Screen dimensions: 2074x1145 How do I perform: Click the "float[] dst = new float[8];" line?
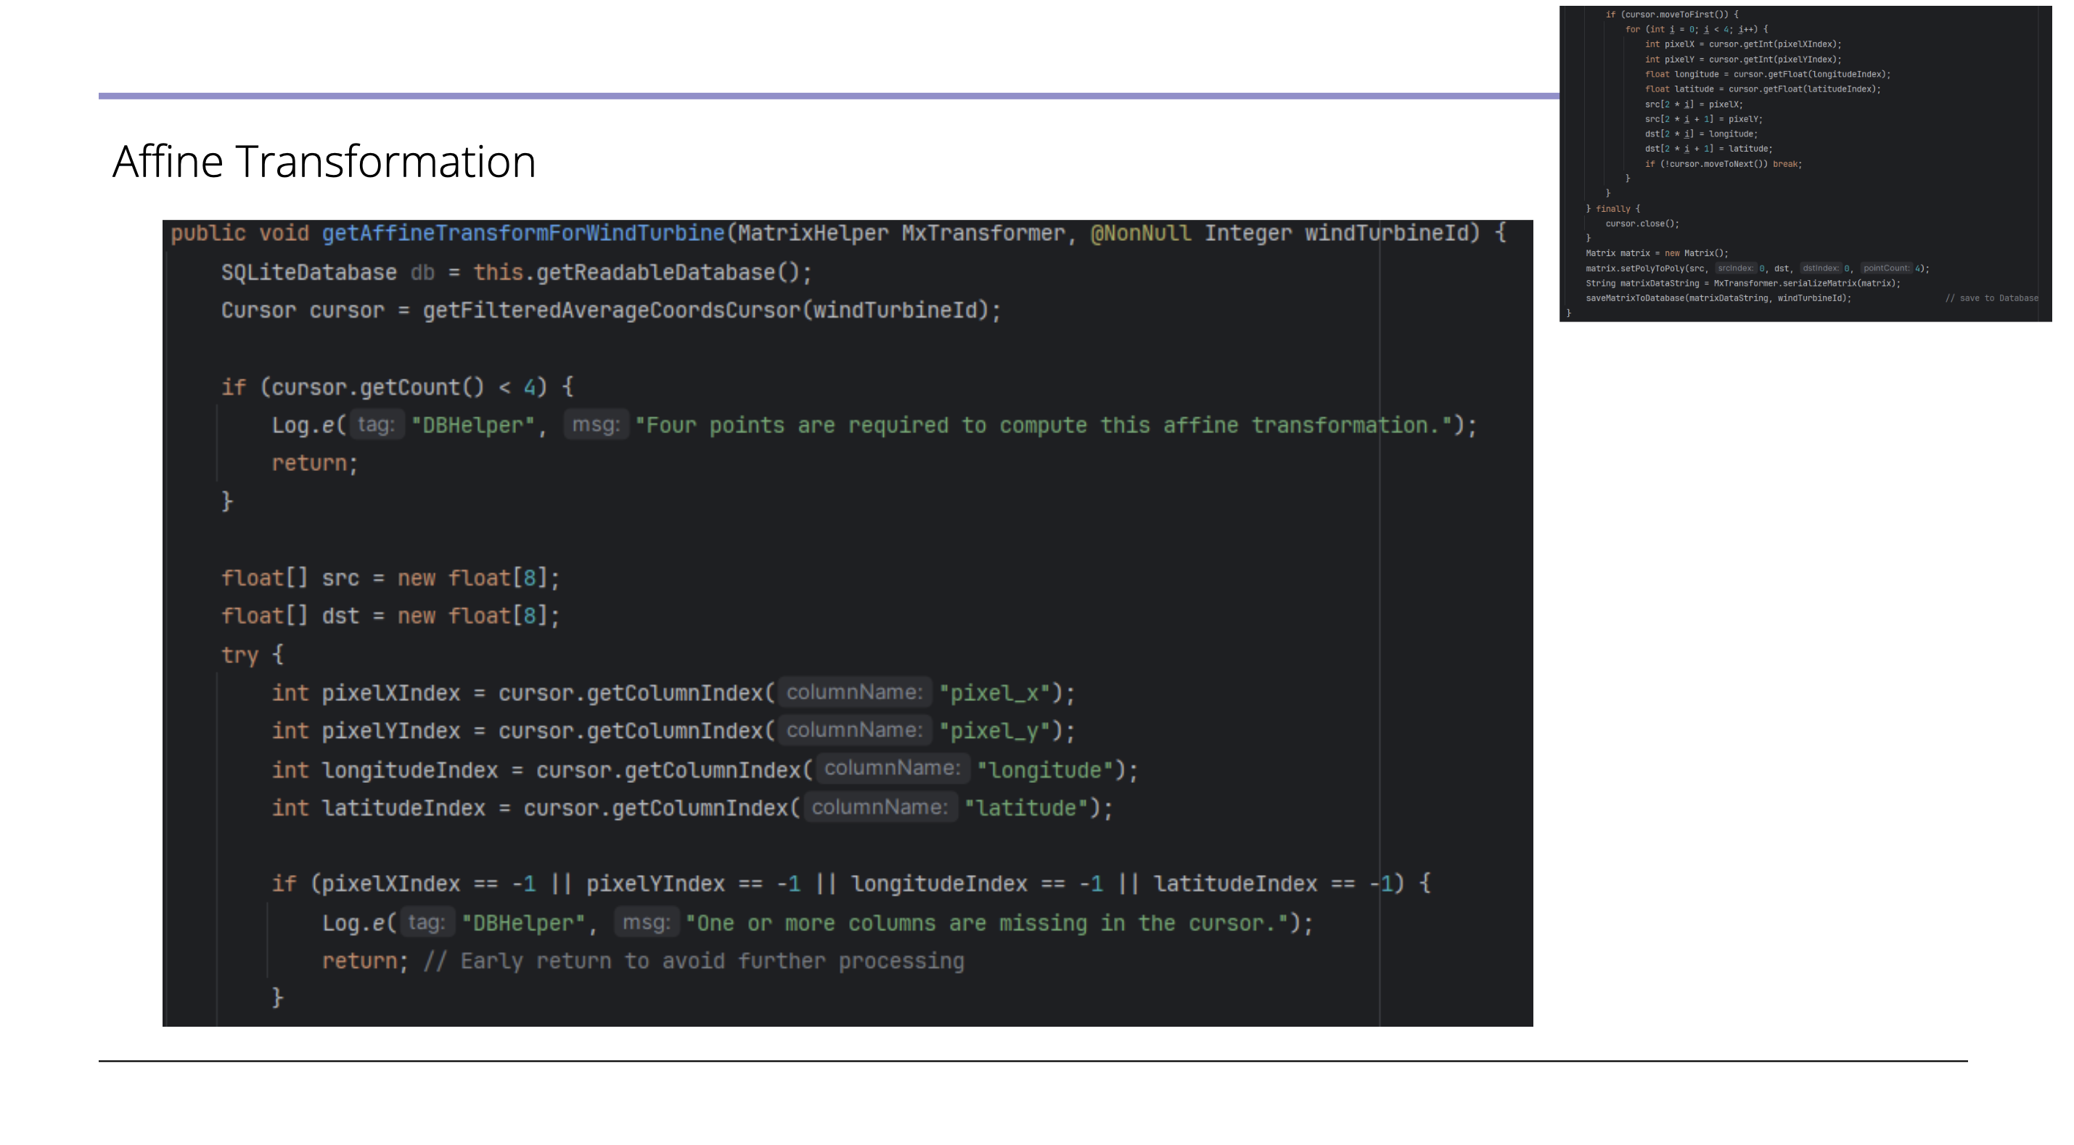point(390,616)
